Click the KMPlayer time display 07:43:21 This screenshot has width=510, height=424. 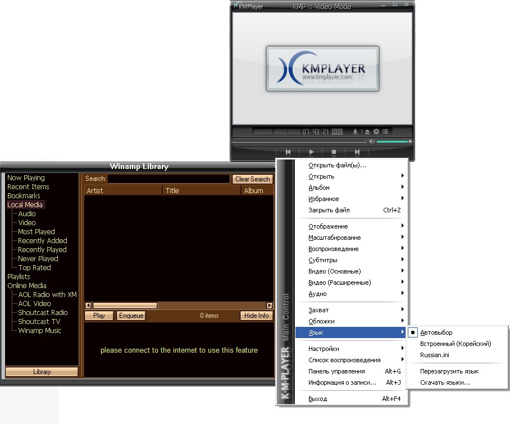[x=315, y=131]
